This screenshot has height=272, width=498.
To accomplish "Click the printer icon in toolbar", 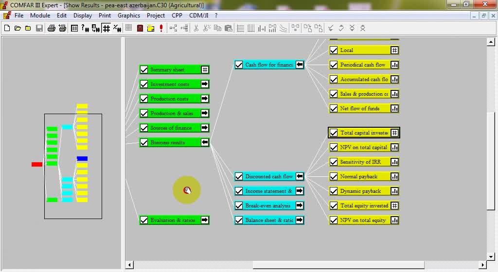I will 51,28.
